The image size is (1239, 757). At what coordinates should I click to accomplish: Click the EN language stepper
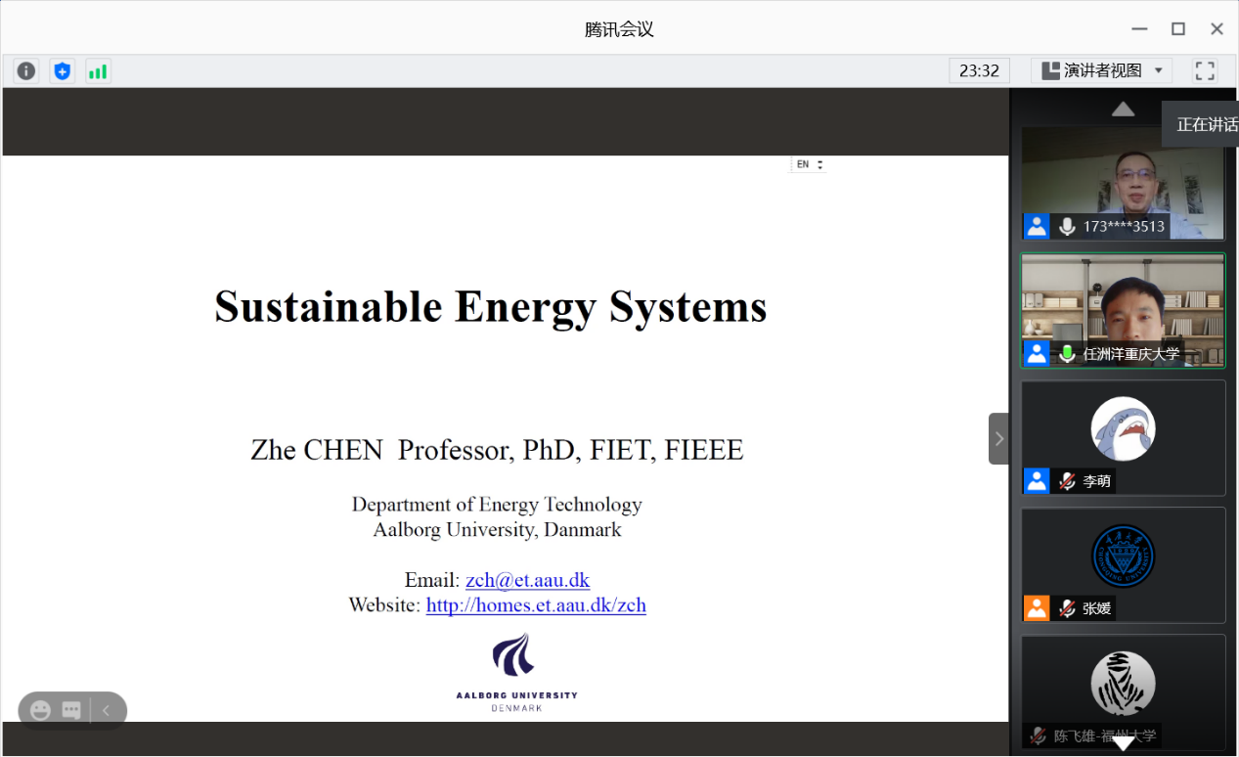(809, 164)
